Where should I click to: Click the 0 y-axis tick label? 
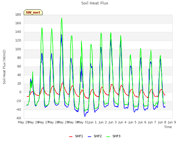[x=20, y=92]
